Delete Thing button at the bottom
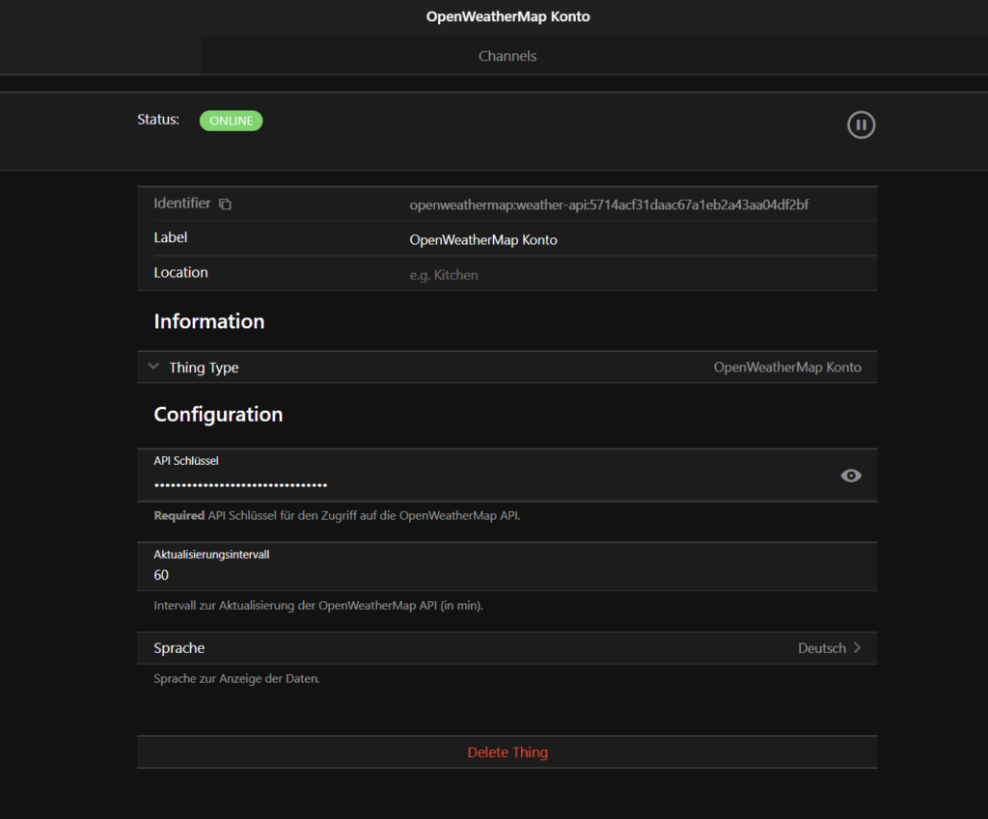This screenshot has height=819, width=988. coord(508,752)
